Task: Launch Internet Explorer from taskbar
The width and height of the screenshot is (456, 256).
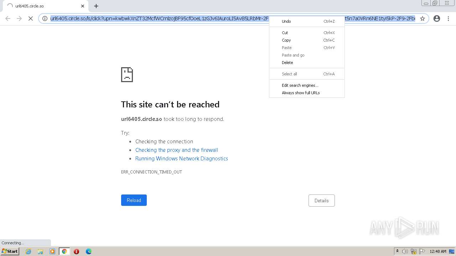Action: pyautogui.click(x=28, y=251)
